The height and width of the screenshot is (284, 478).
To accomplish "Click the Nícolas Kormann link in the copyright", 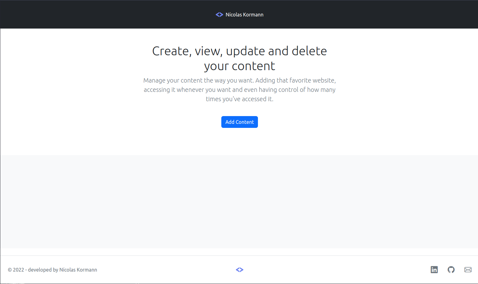I will (78, 270).
